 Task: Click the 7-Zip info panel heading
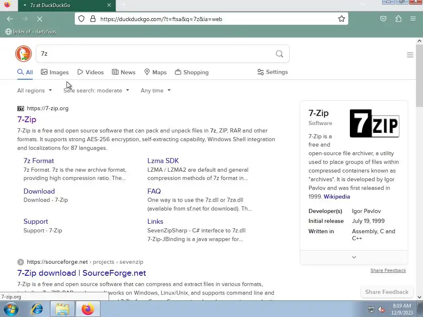318,113
